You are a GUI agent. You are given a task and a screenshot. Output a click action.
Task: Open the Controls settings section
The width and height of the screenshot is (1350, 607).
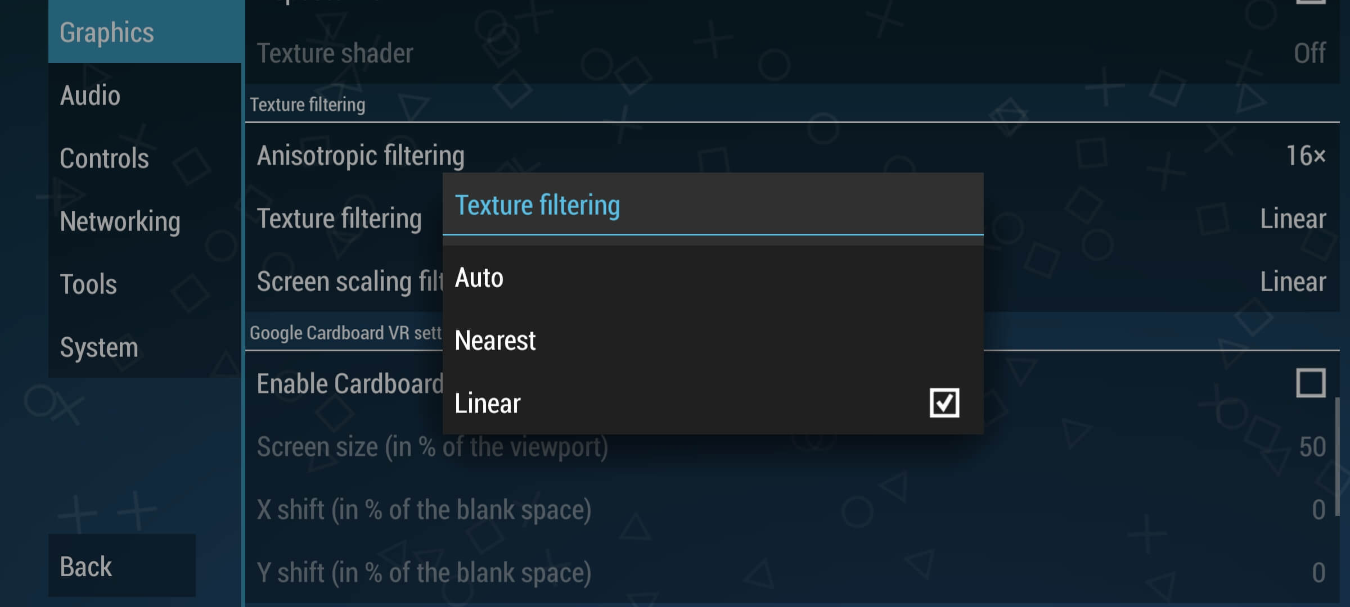(104, 158)
